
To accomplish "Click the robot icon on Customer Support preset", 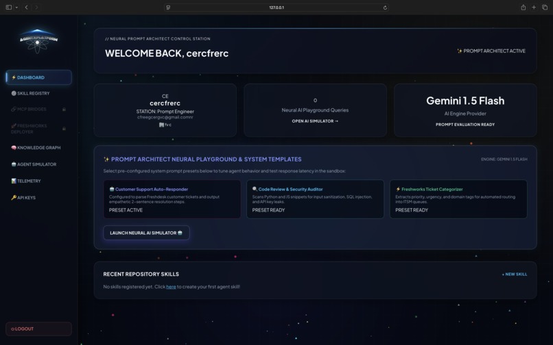I will (x=111, y=189).
